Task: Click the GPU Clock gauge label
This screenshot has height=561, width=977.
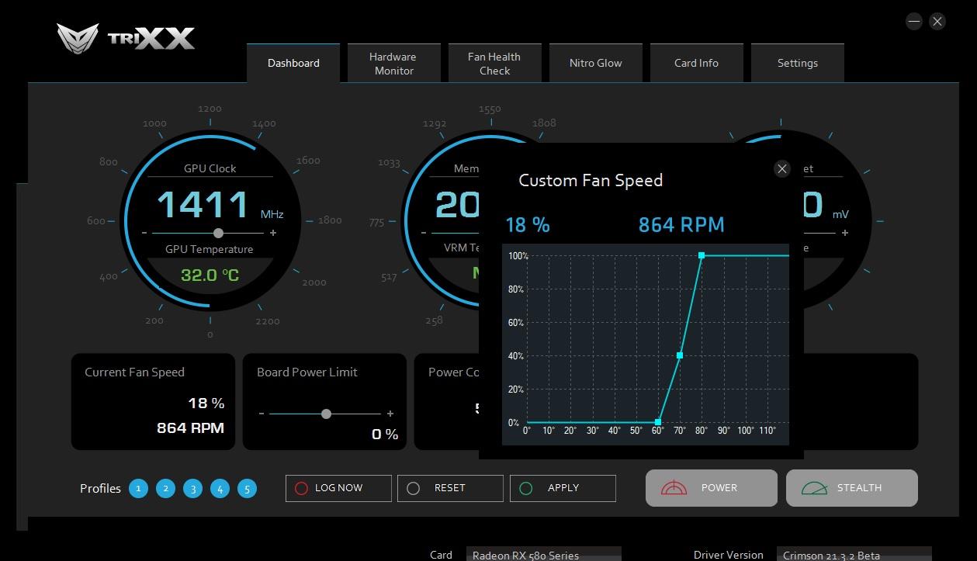Action: click(x=210, y=168)
